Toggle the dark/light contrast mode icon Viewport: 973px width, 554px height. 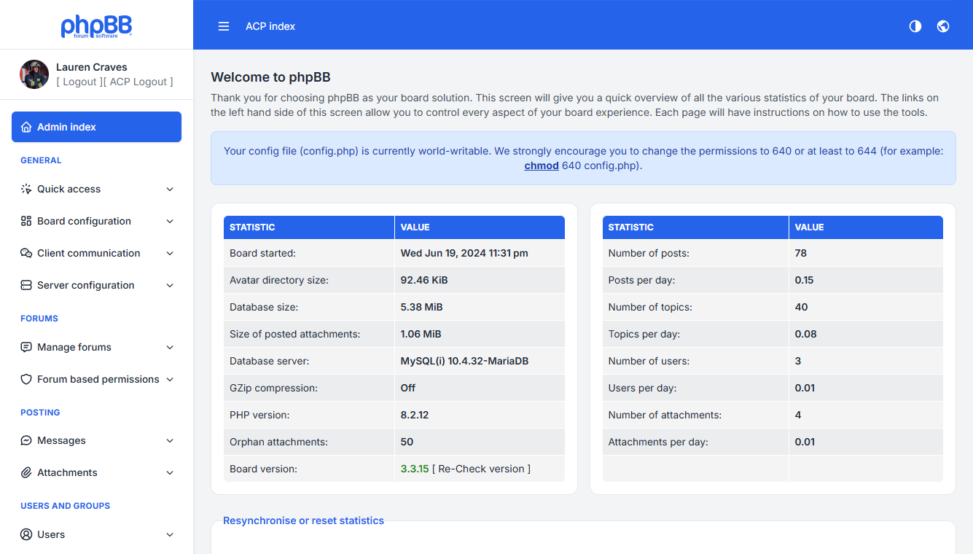915,26
